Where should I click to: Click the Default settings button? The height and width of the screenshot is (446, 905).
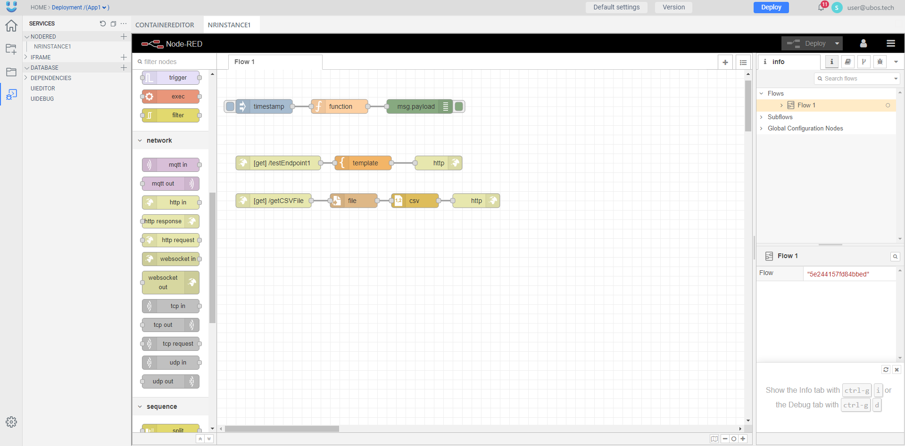pyautogui.click(x=616, y=8)
